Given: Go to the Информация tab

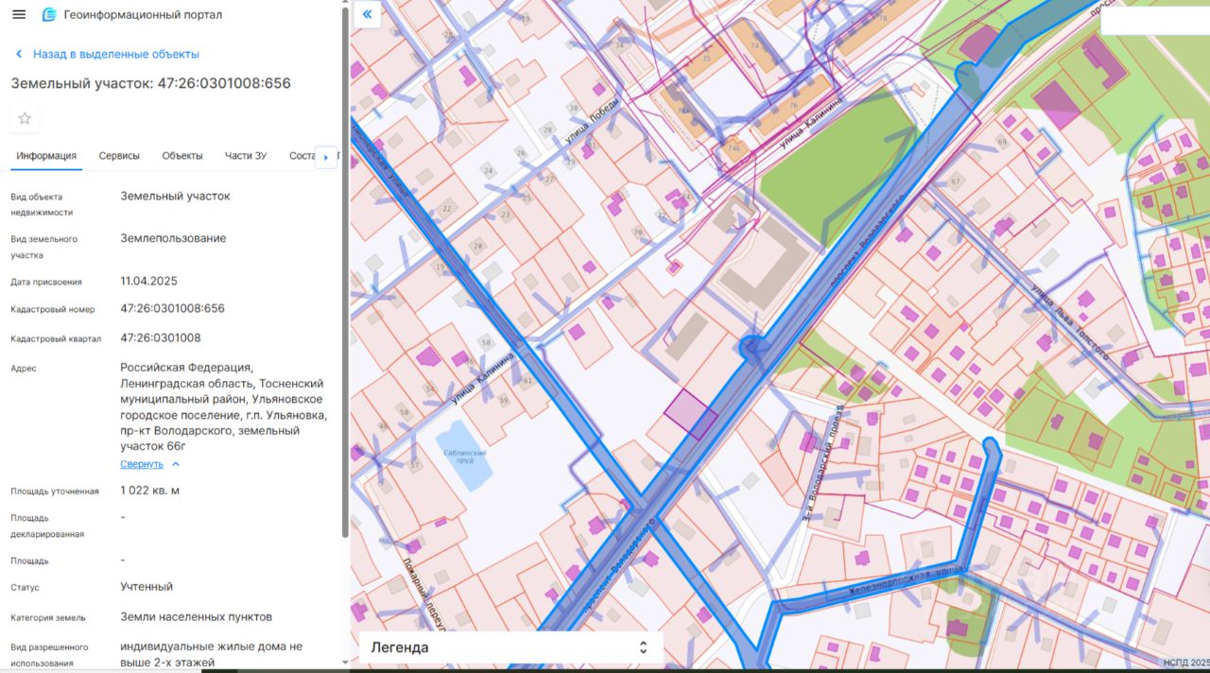Looking at the screenshot, I should tap(46, 156).
